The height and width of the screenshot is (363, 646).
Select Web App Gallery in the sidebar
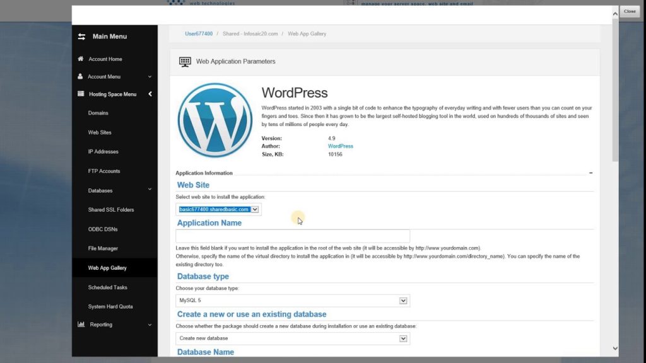107,268
